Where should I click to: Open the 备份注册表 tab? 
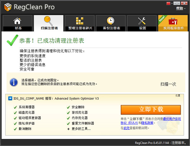click(x=111, y=23)
